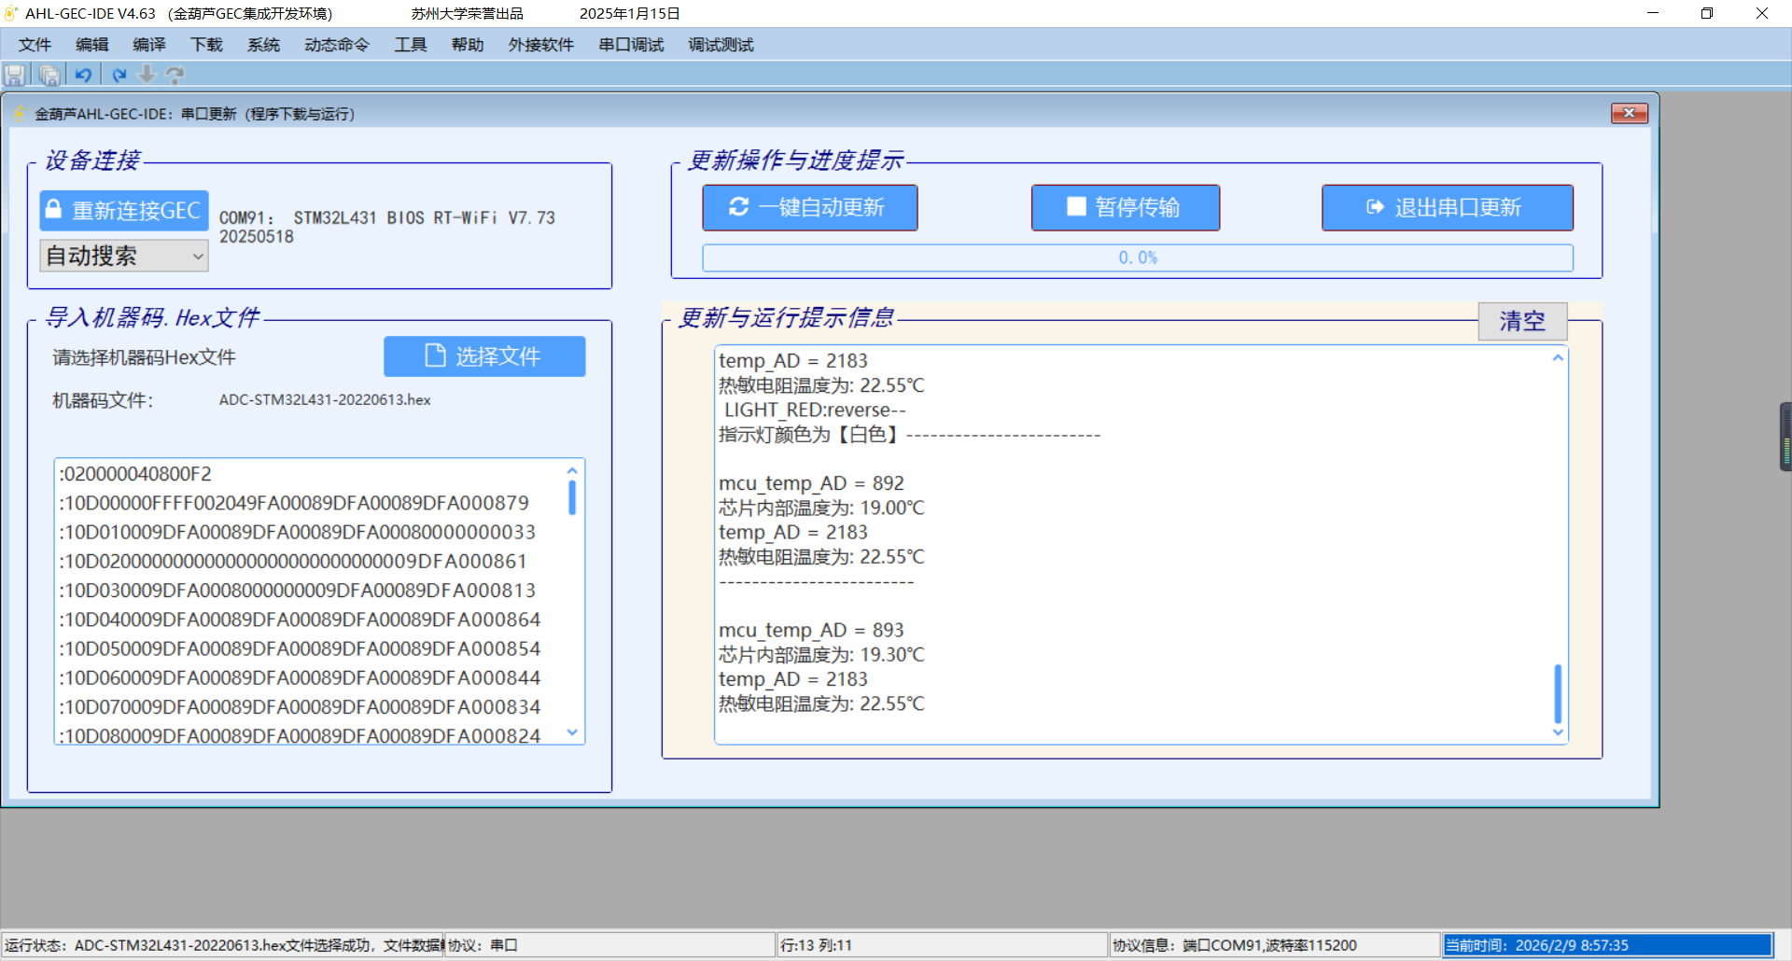Click the gray down-arrow download icon
1792x961 pixels.
147,75
